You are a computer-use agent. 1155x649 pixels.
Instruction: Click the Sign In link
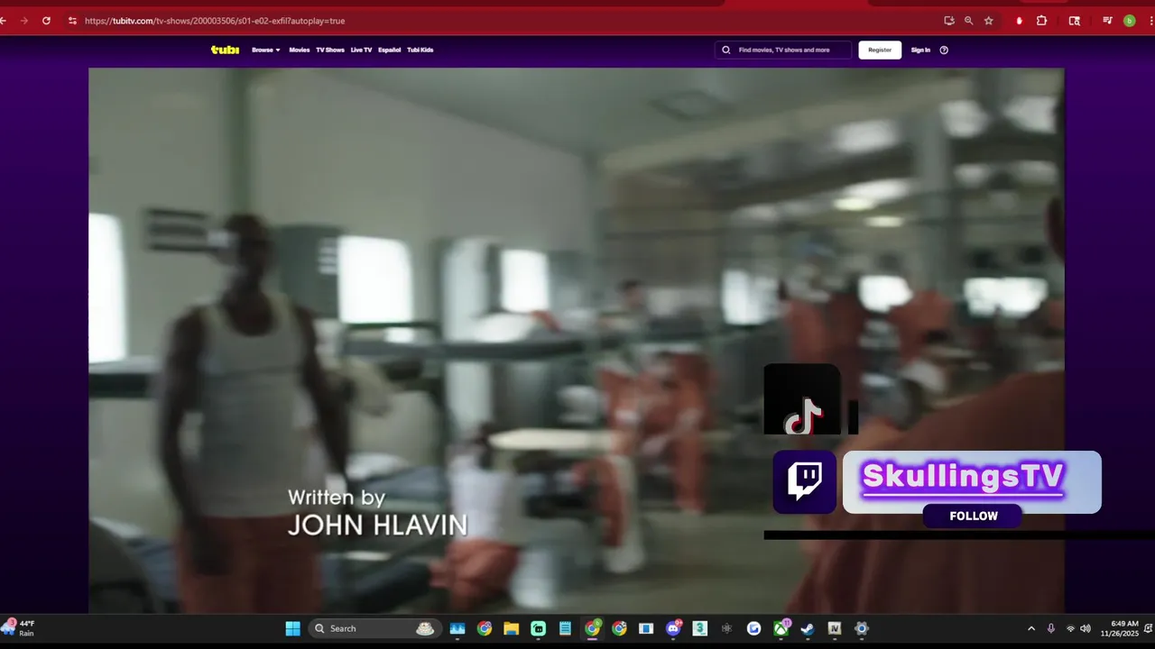pos(920,50)
